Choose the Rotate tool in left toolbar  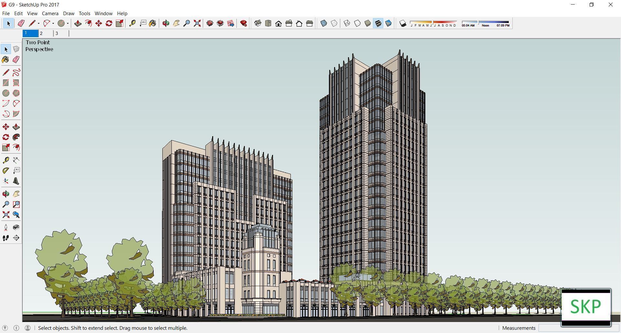click(x=6, y=137)
